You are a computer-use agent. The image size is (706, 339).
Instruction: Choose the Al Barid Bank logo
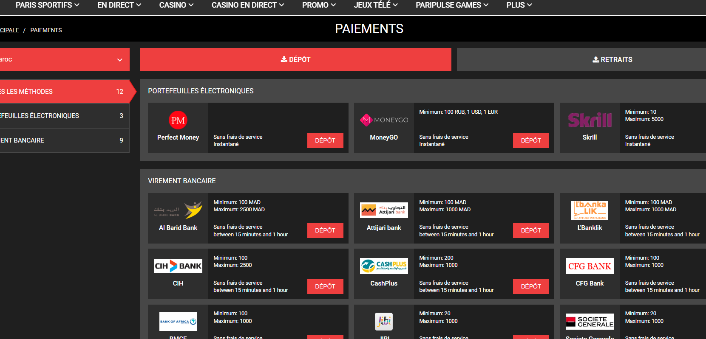click(178, 210)
